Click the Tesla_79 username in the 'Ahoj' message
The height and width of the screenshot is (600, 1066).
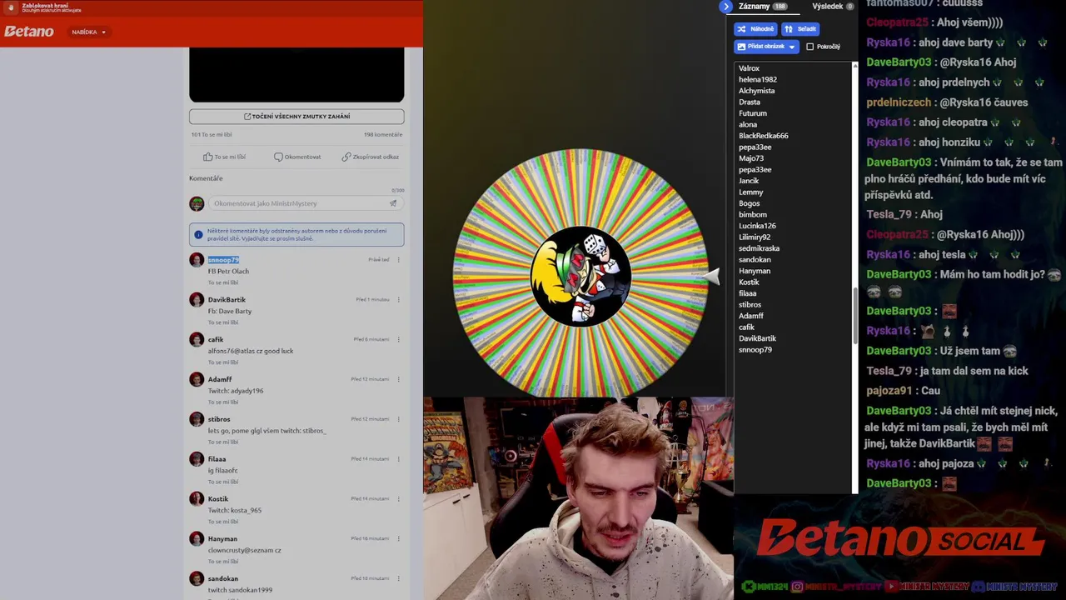(889, 214)
